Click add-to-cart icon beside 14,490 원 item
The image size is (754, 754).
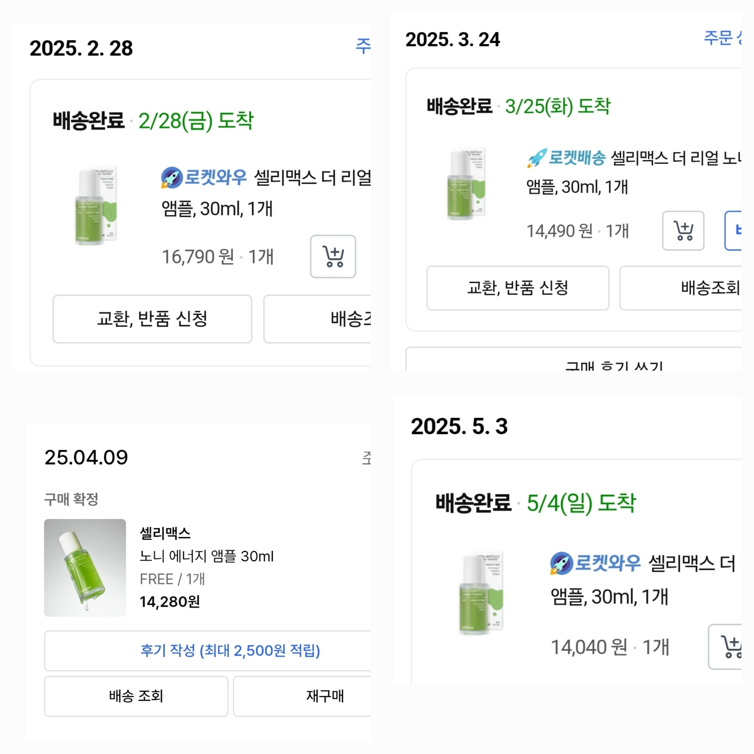click(683, 231)
